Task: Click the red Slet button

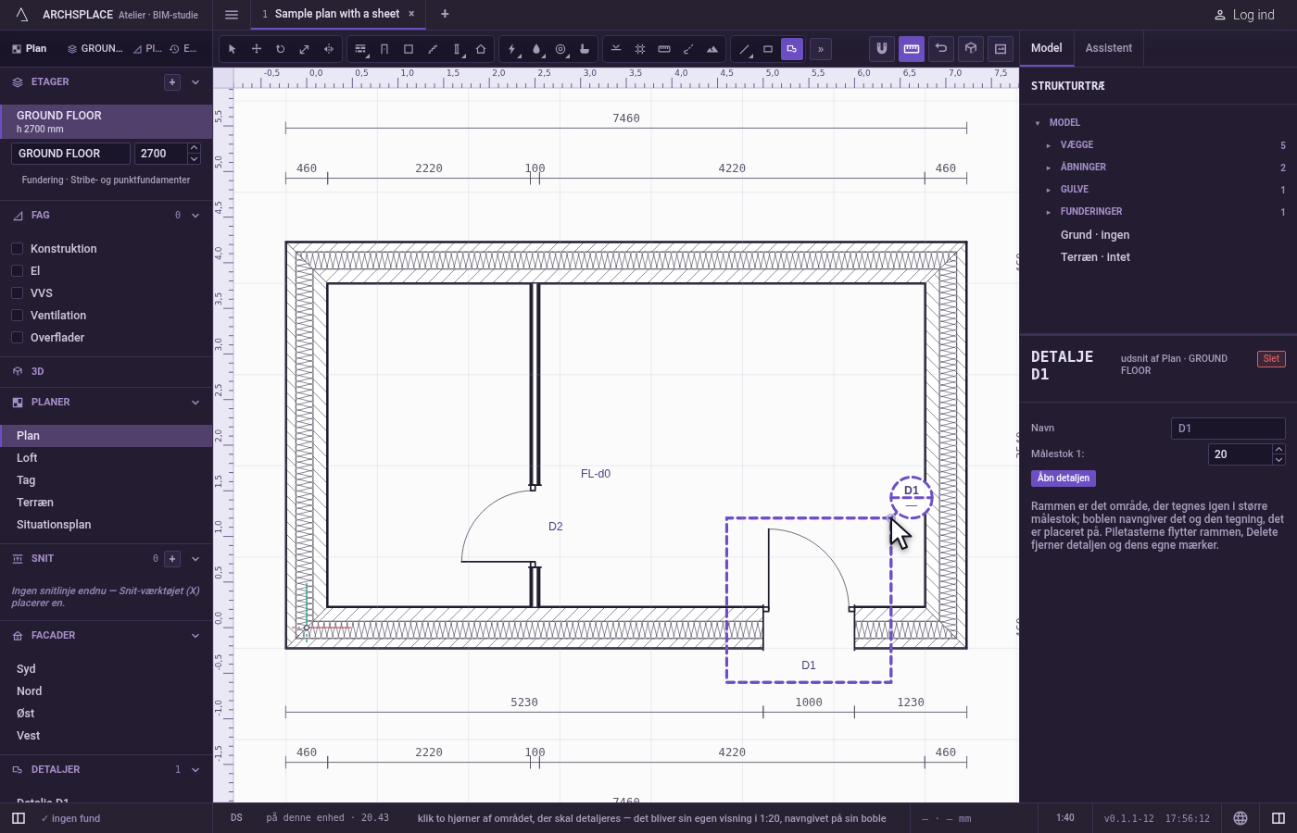Action: (x=1271, y=359)
